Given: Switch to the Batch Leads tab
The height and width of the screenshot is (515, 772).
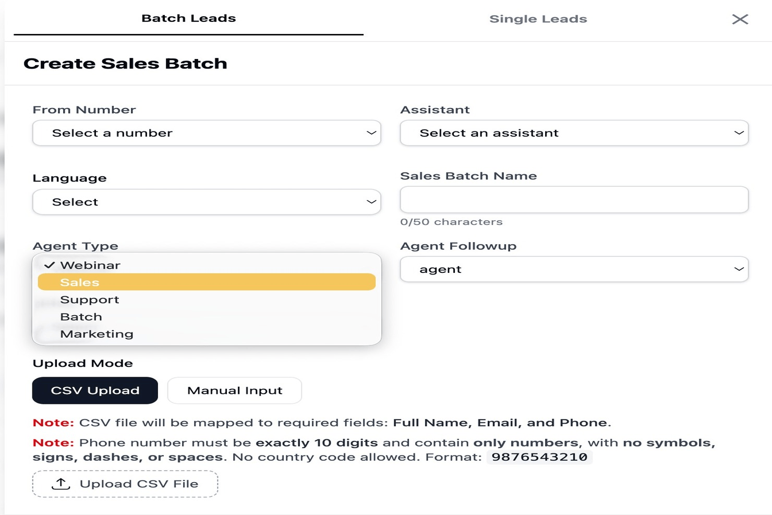Looking at the screenshot, I should pyautogui.click(x=188, y=18).
